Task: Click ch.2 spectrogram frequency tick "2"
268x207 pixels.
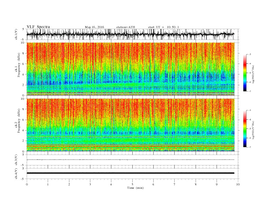Action: click(24, 141)
